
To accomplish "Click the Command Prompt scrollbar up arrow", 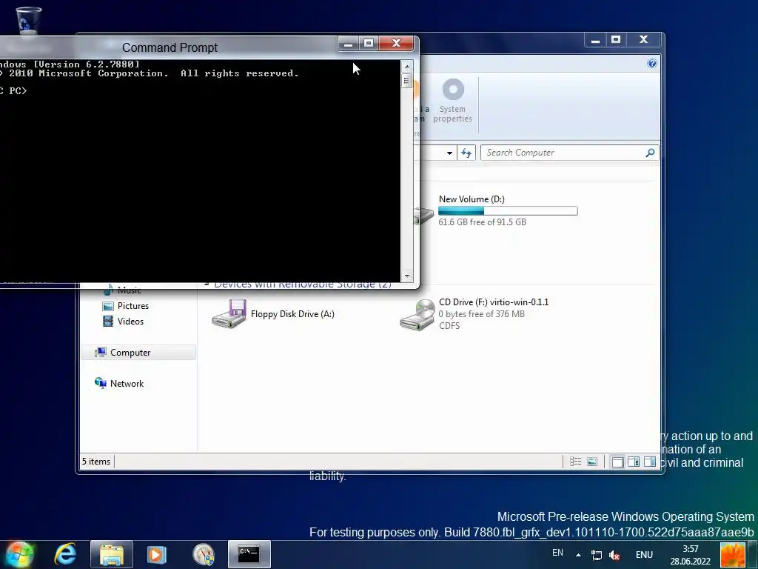I will [x=407, y=66].
